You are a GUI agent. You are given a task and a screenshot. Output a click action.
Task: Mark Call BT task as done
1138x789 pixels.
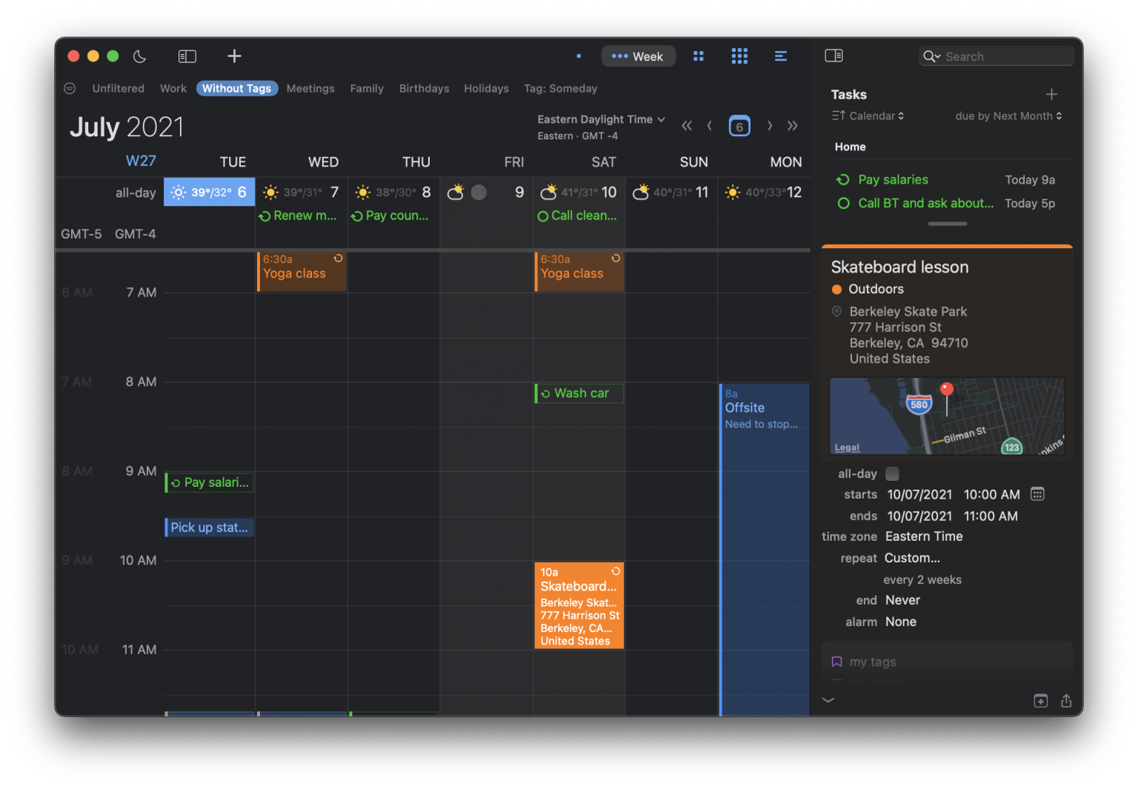pyautogui.click(x=843, y=204)
